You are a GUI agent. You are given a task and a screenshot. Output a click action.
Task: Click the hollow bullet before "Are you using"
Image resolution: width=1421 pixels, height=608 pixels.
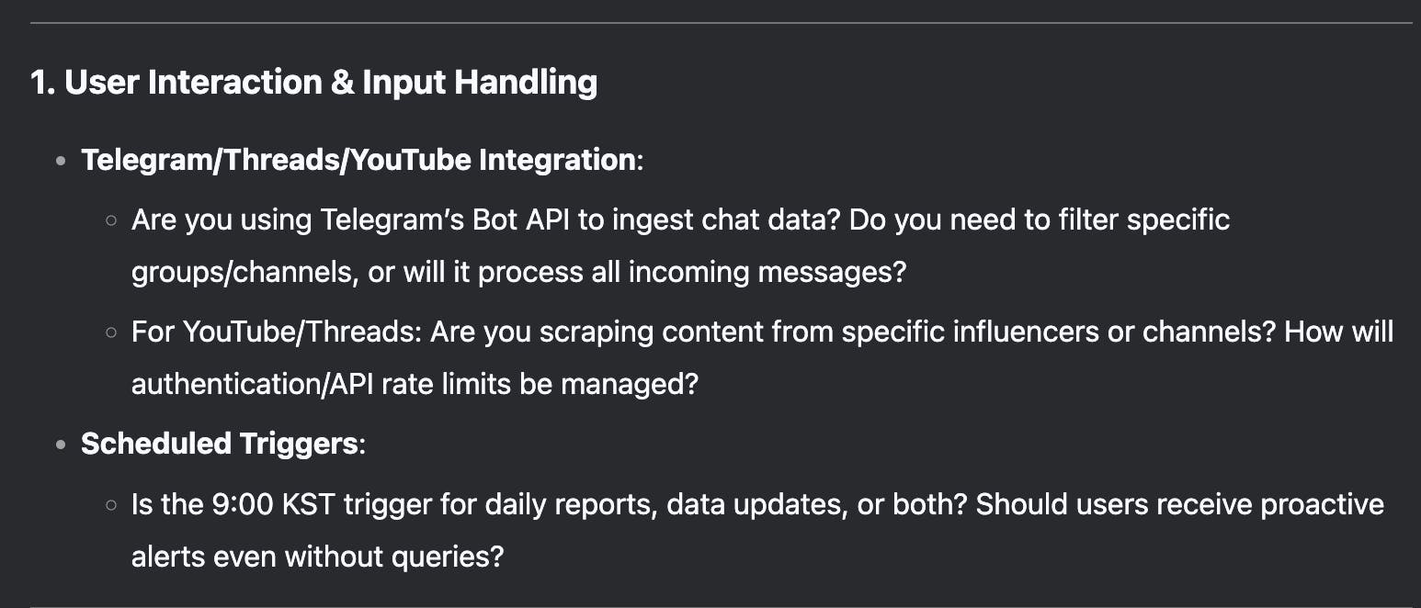tap(111, 220)
